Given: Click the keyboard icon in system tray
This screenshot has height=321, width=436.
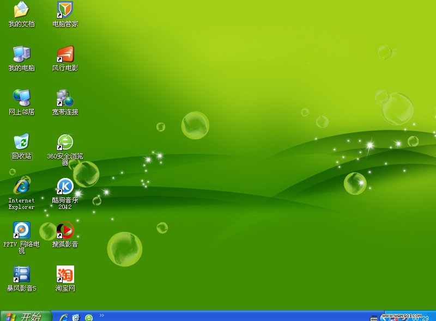Looking at the screenshot, I should click(x=374, y=318).
